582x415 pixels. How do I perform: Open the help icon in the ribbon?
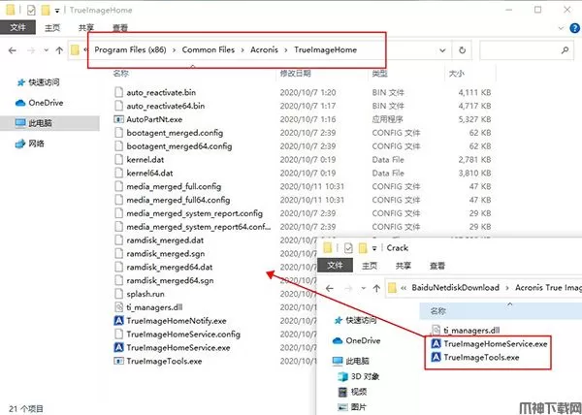pos(574,28)
